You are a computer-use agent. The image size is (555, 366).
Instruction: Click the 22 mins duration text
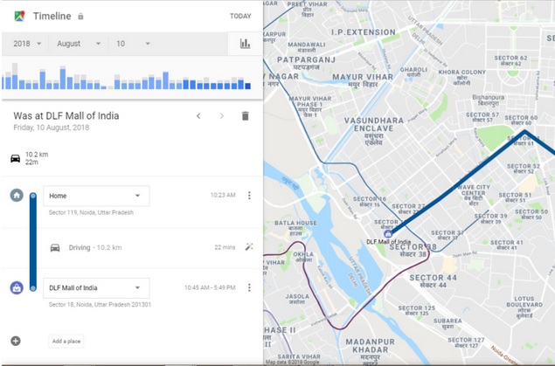[x=225, y=247]
